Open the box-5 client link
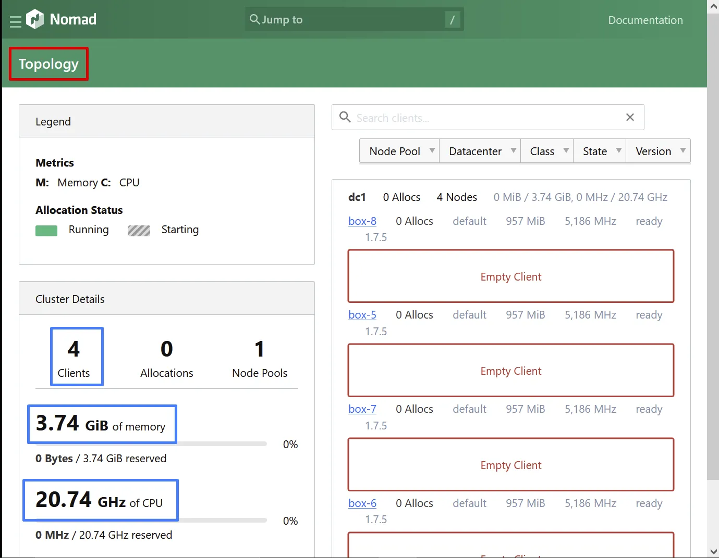Screen dimensions: 719x558 click(362, 315)
